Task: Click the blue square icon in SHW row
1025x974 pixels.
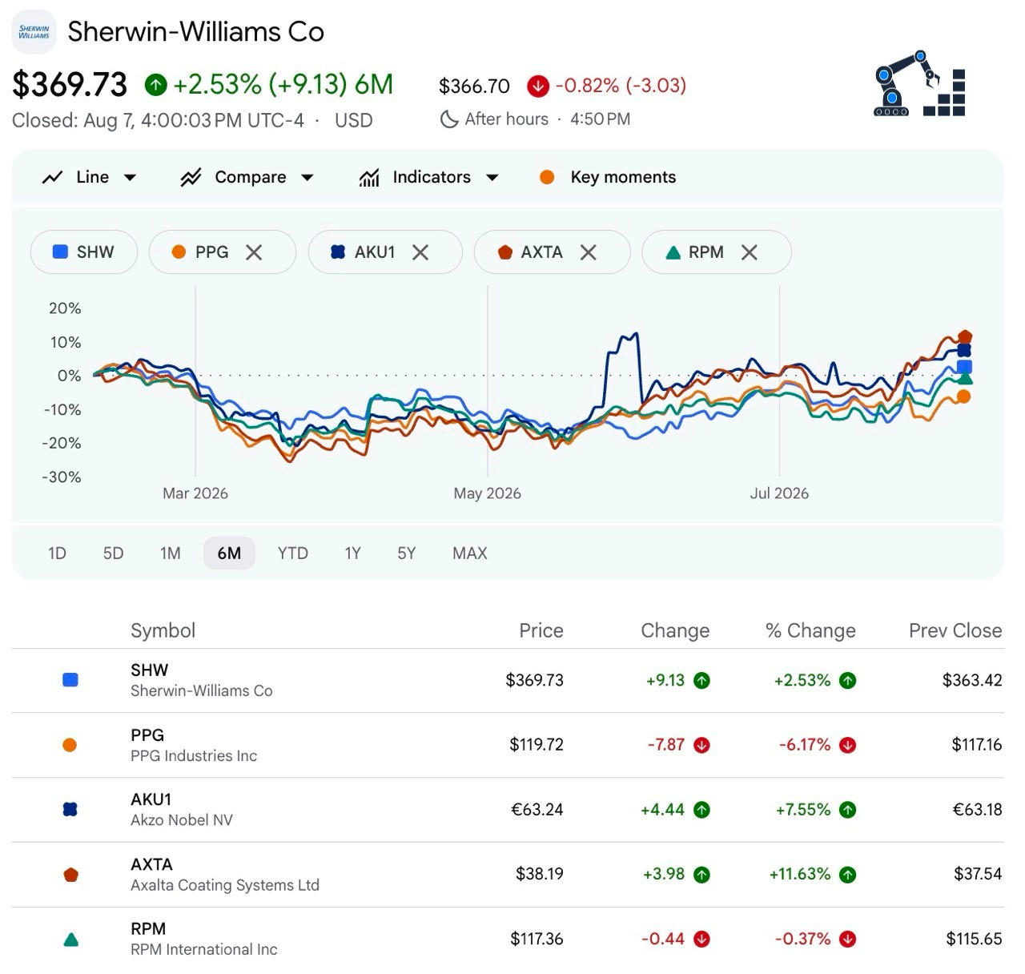Action: [70, 680]
